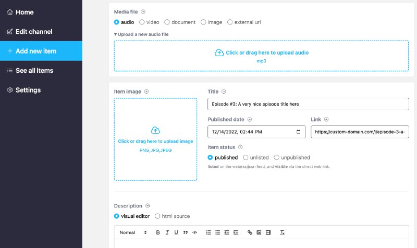
Task: Open help icon next to Media file
Action: [143, 11]
